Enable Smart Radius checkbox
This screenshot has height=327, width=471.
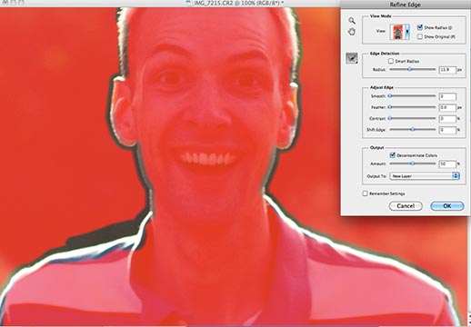[391, 61]
